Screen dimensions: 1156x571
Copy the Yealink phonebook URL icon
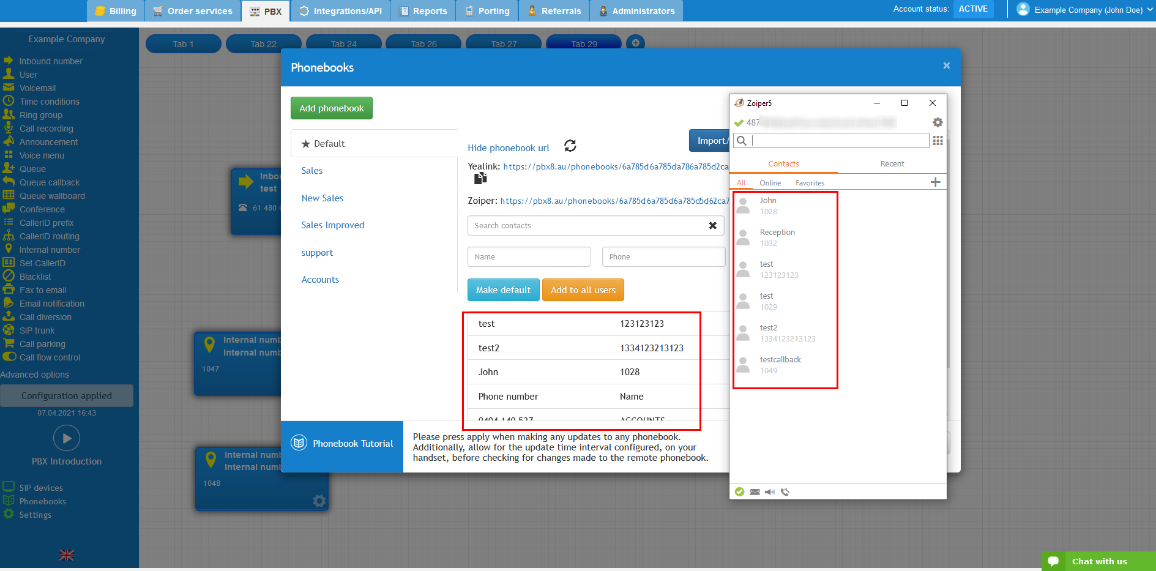(480, 178)
